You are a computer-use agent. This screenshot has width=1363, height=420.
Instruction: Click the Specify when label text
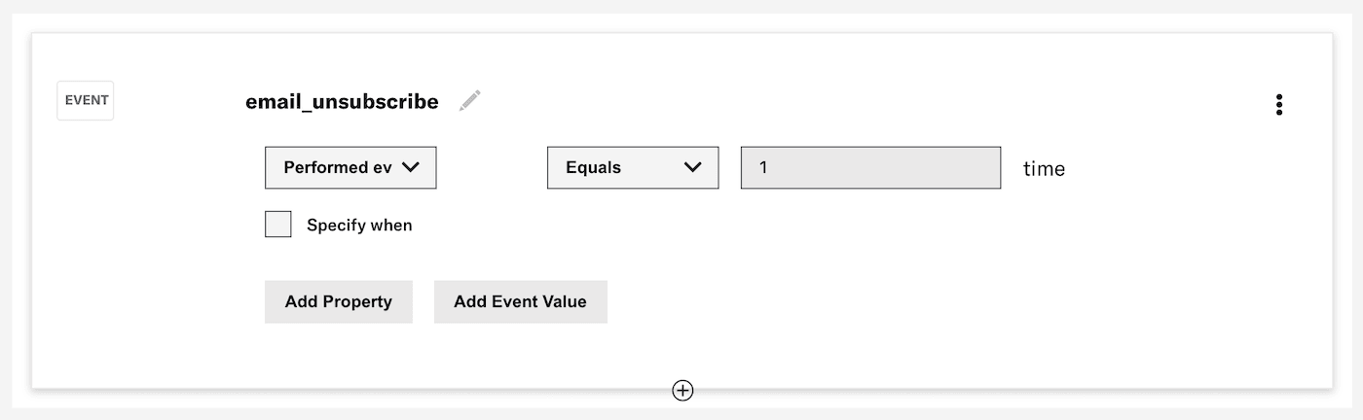point(359,226)
